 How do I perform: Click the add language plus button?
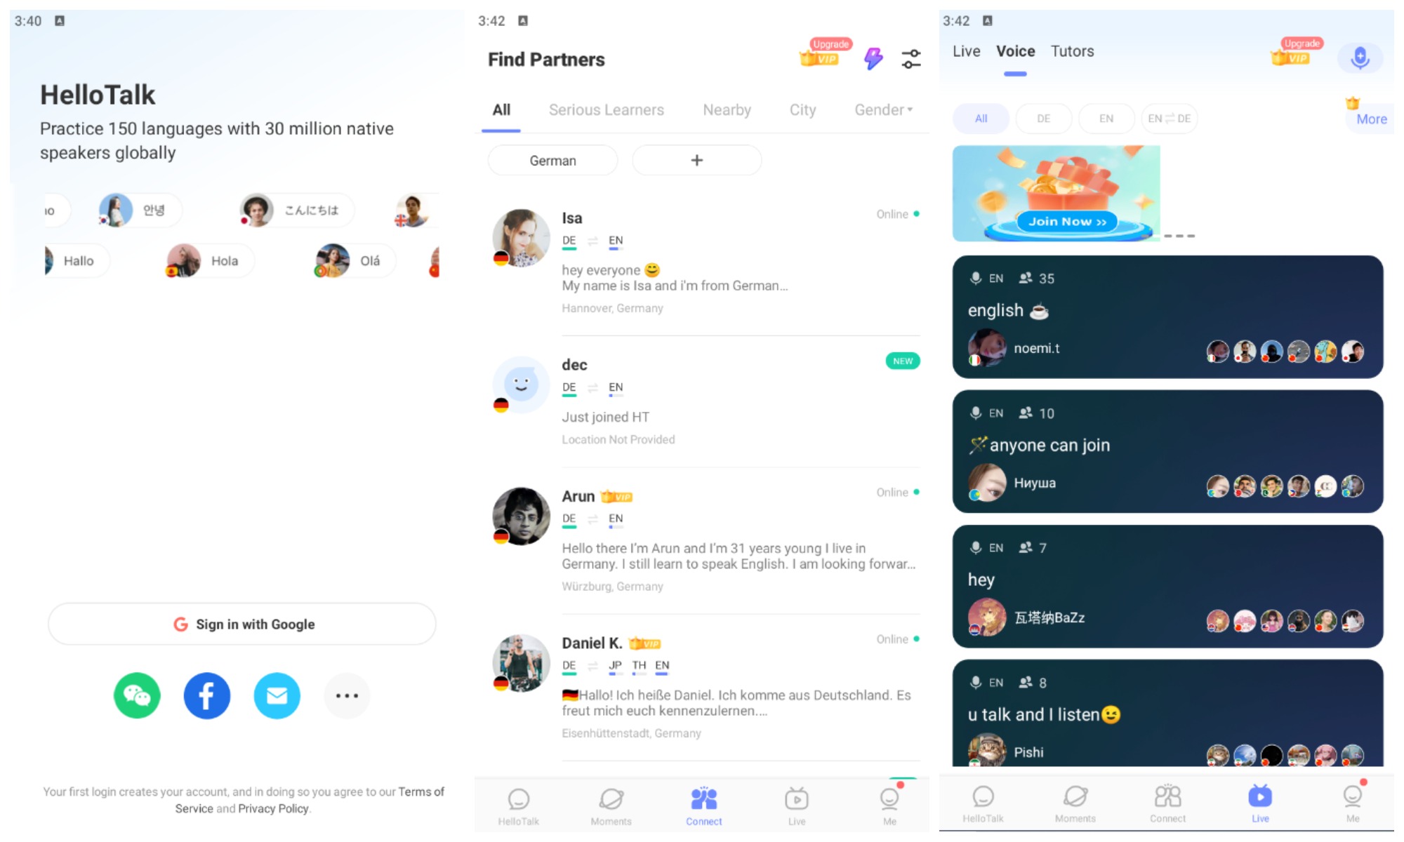[x=696, y=159]
